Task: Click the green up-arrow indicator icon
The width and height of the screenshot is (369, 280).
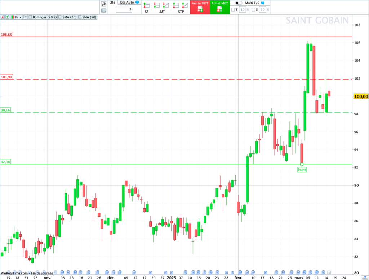Action: (x=7, y=17)
